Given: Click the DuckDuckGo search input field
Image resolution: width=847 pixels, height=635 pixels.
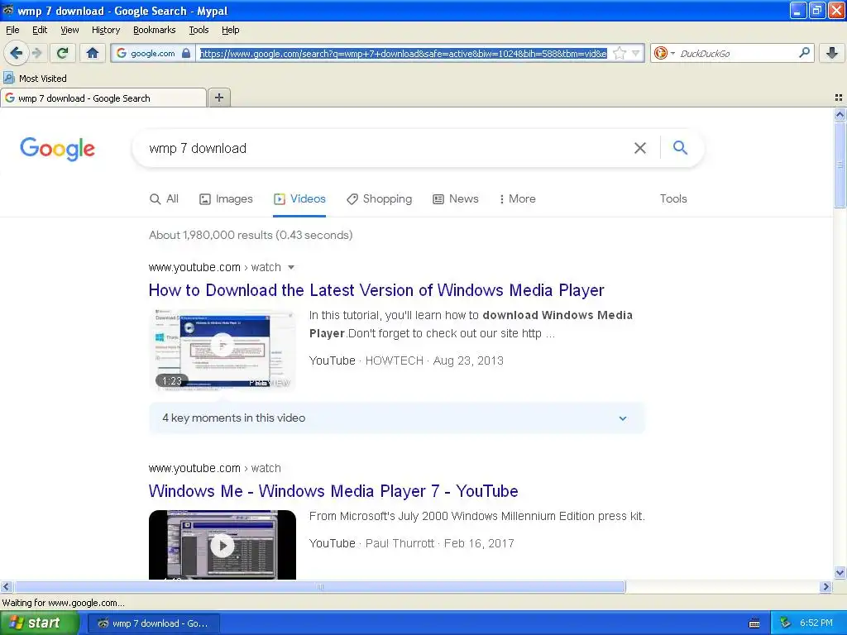Looking at the screenshot, I should click(x=735, y=54).
